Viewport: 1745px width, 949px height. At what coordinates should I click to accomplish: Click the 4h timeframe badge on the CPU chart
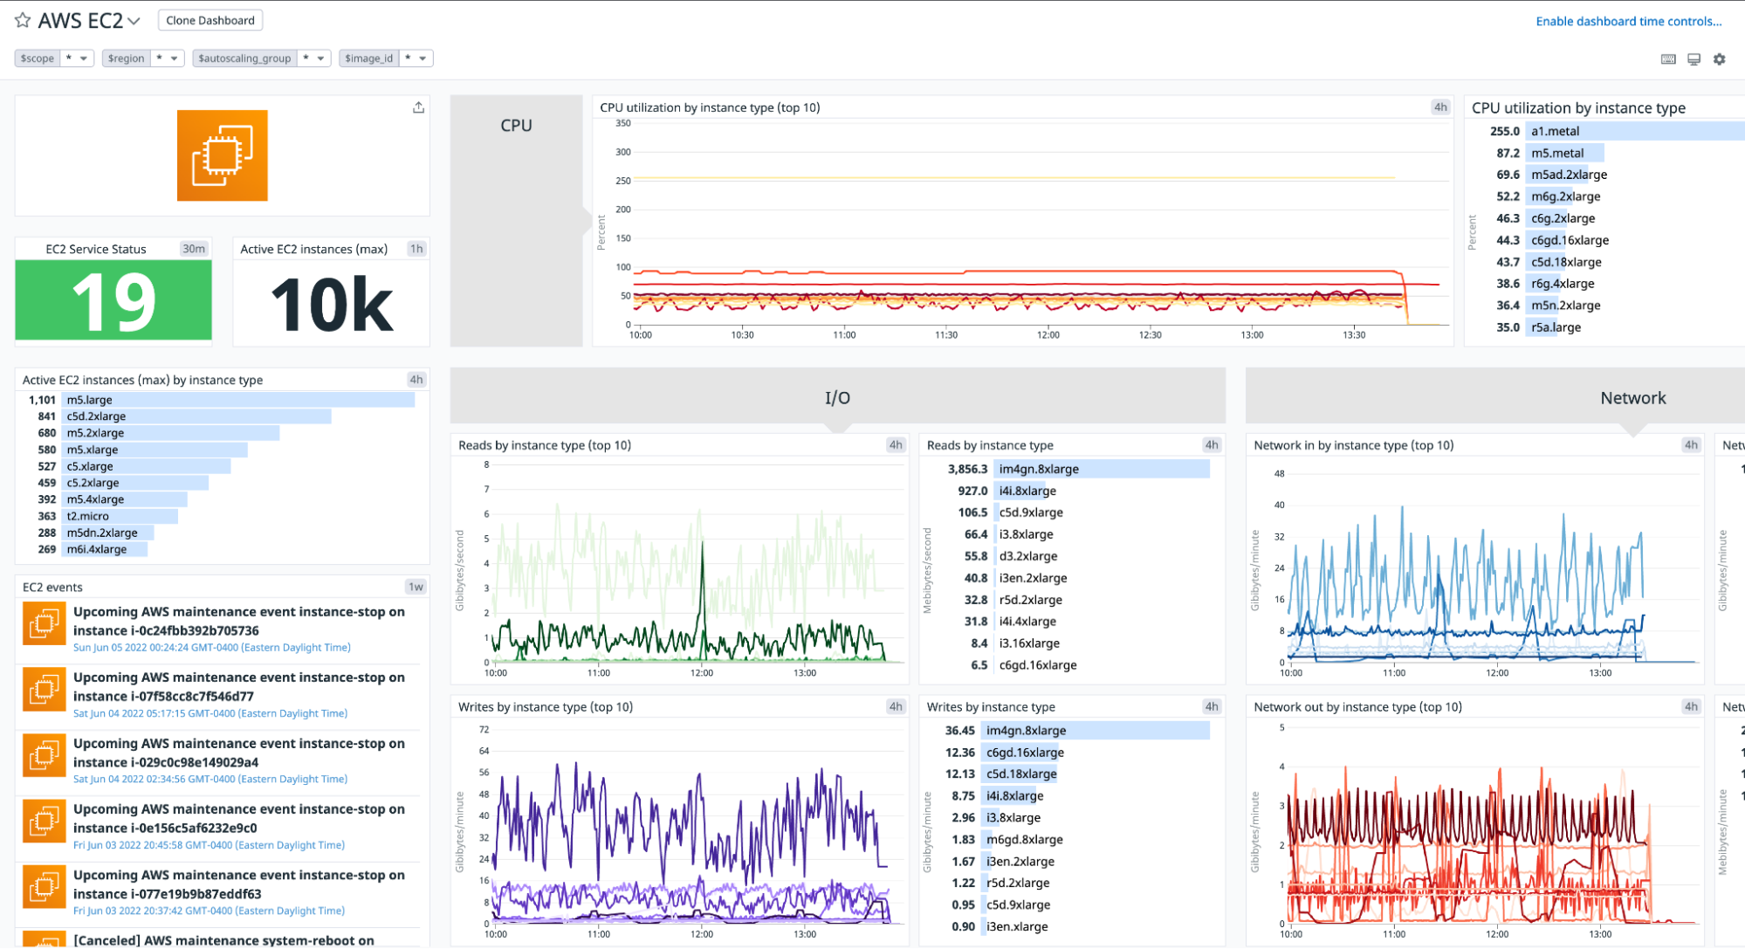1439,107
